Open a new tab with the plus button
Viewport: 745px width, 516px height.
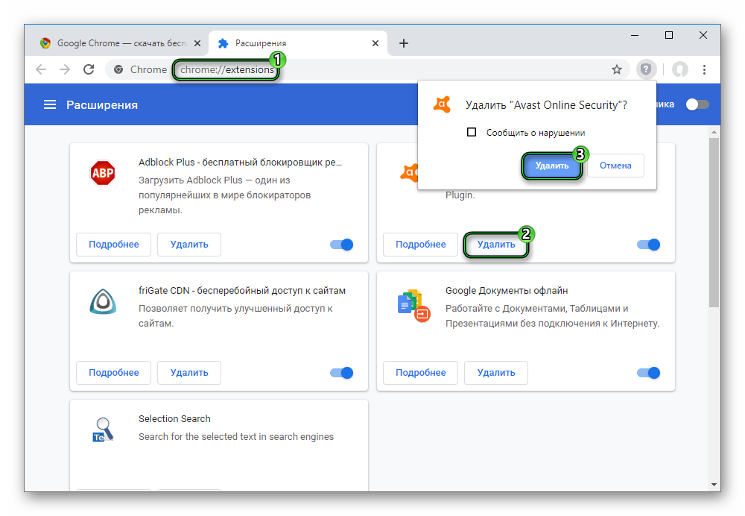[403, 43]
